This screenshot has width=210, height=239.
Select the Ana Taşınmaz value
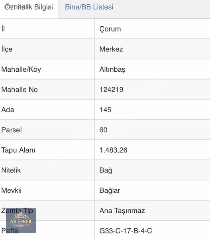click(122, 211)
